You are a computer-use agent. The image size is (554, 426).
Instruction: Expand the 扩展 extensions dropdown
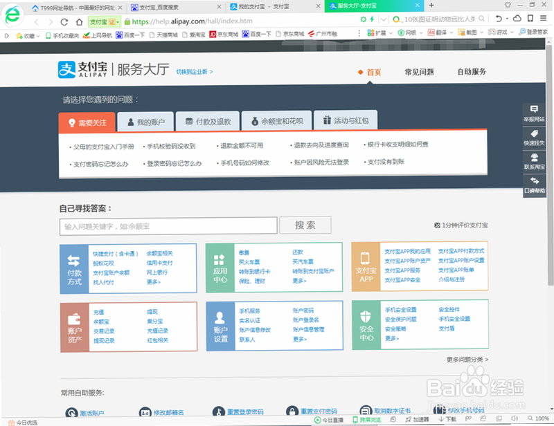click(391, 33)
